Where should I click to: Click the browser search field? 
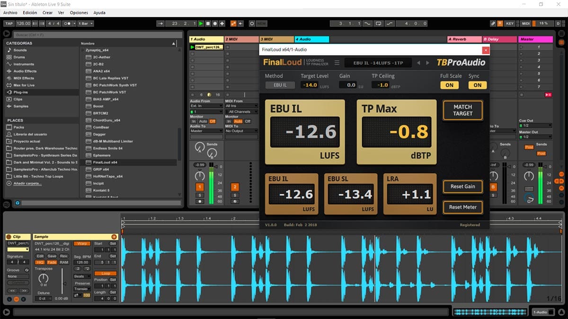pos(98,34)
